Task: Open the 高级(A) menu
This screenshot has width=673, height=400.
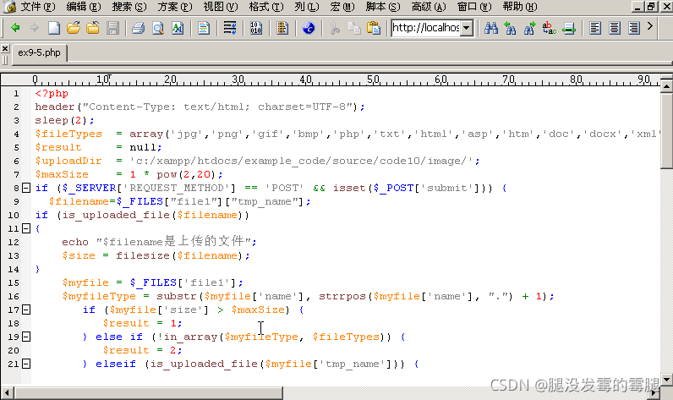Action: (x=429, y=7)
